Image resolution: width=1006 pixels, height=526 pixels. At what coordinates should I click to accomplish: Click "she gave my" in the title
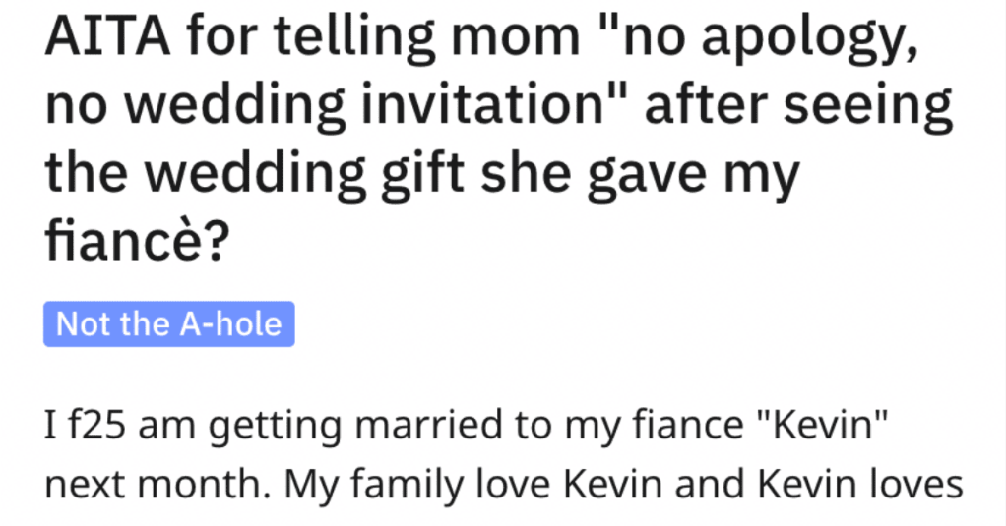(640, 176)
